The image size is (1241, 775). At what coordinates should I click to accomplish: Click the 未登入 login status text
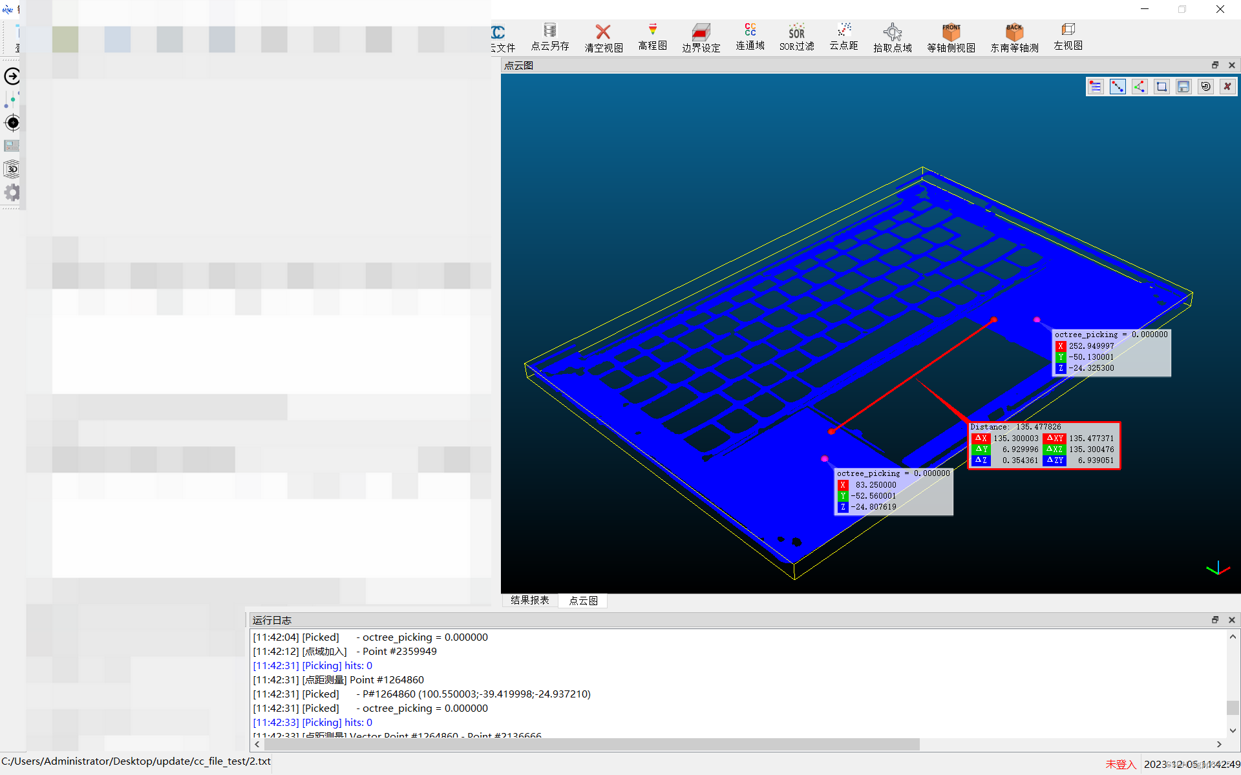click(1120, 764)
